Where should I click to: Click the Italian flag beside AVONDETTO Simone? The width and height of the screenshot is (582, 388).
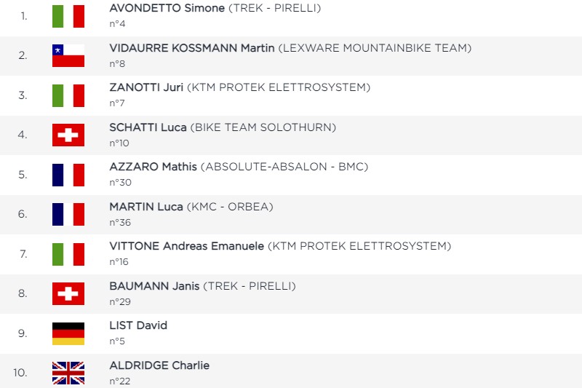68,16
